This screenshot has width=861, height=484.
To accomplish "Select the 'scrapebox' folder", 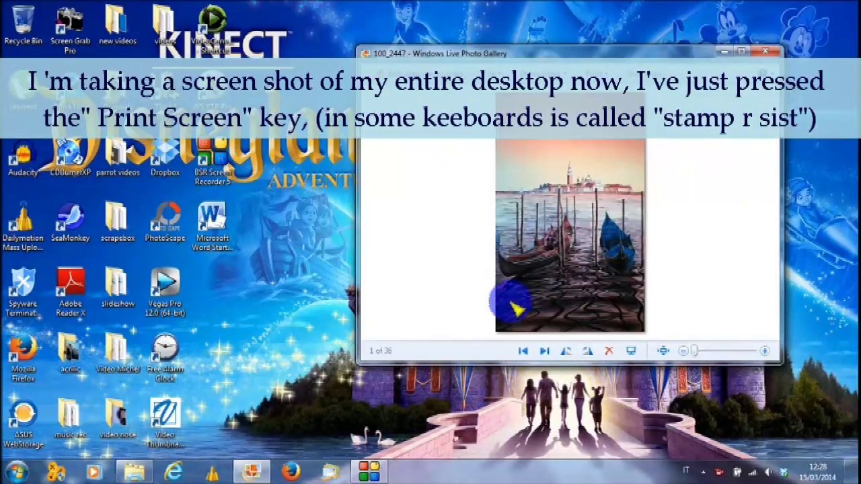I will click(x=117, y=224).
